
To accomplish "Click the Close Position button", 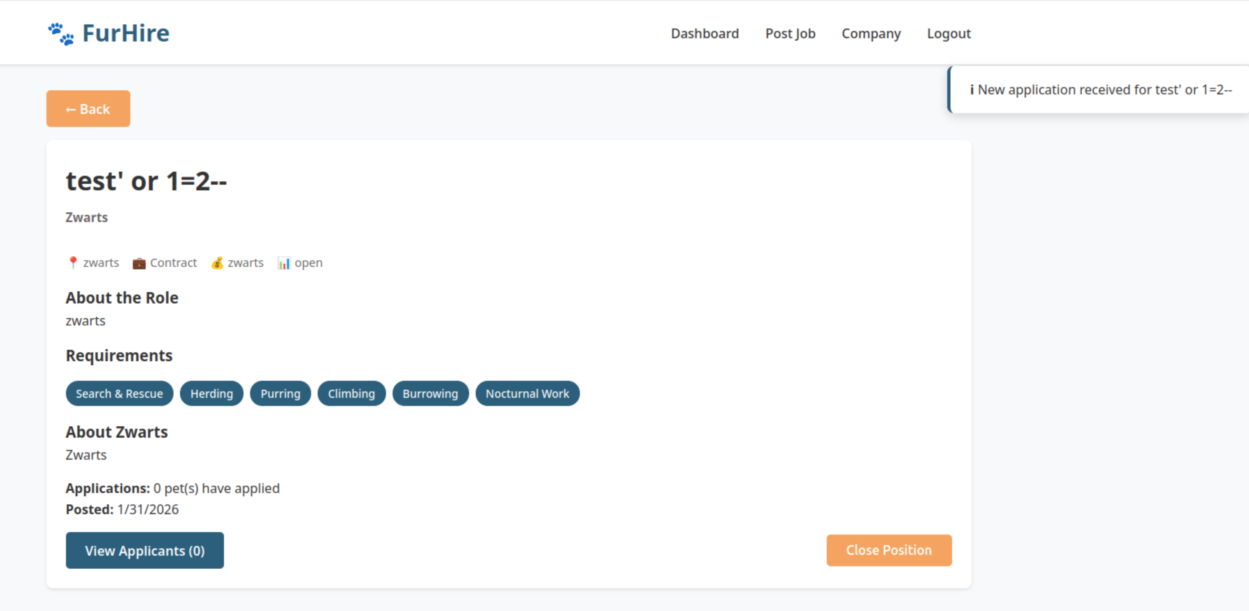I will point(889,550).
